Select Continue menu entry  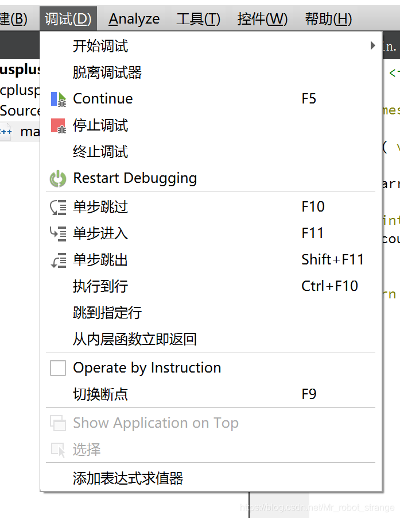(x=211, y=99)
